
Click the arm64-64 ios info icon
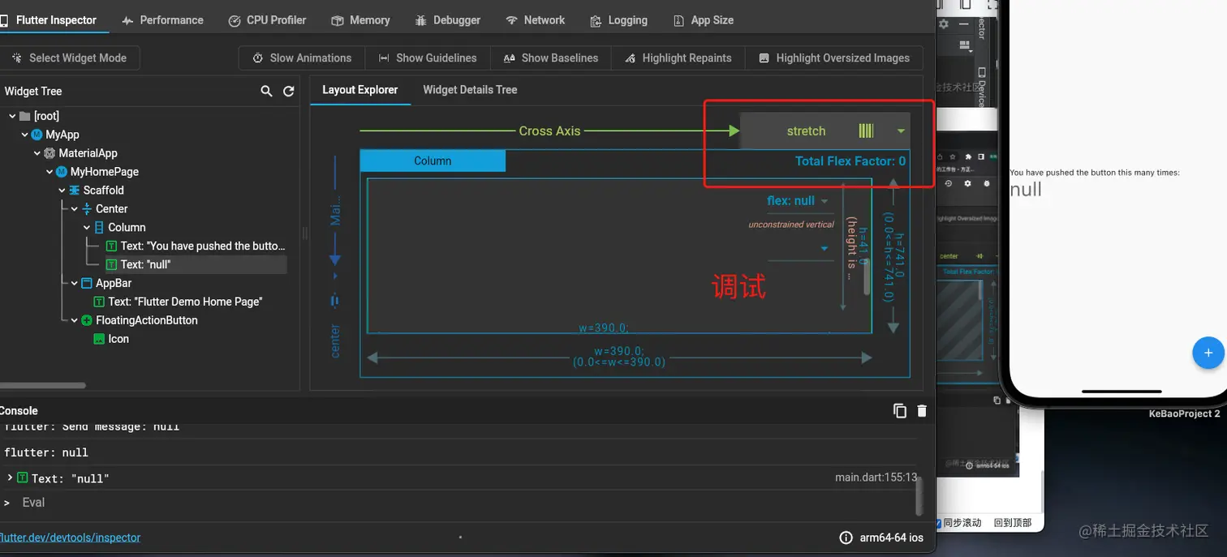pyautogui.click(x=846, y=538)
